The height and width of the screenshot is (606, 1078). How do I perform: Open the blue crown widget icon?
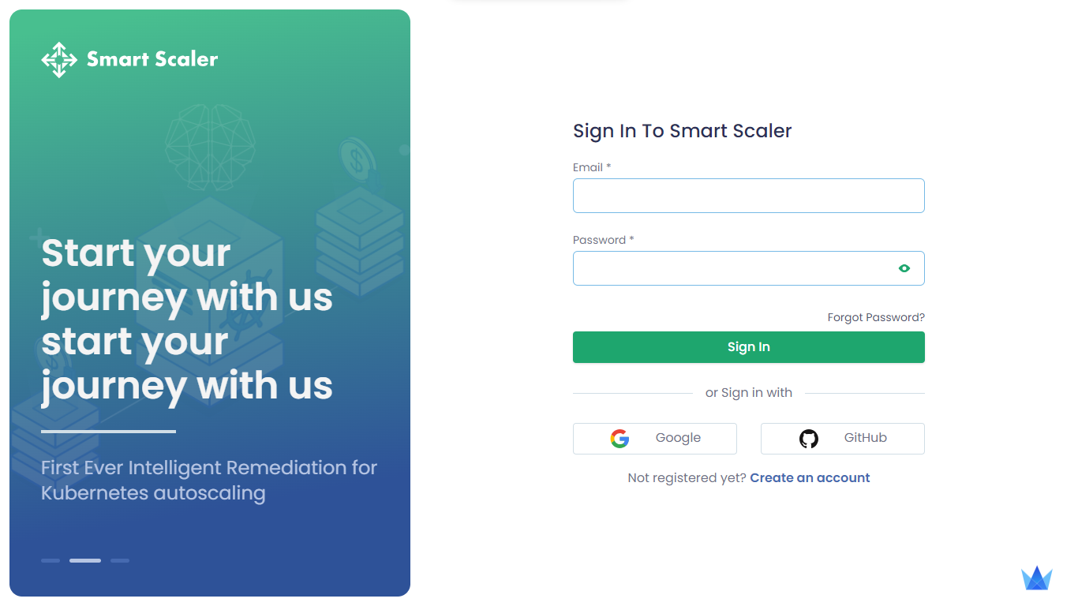click(x=1037, y=578)
